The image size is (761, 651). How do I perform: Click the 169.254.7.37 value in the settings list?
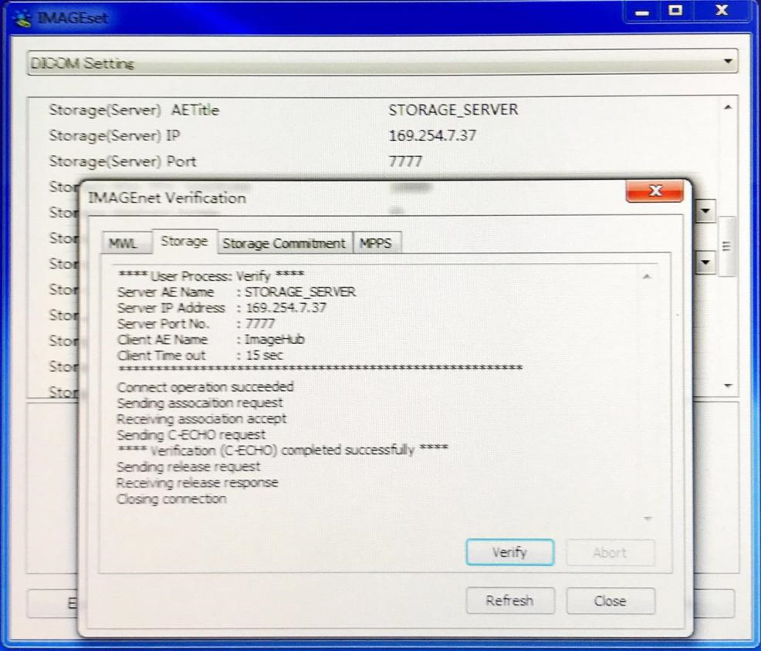point(432,135)
